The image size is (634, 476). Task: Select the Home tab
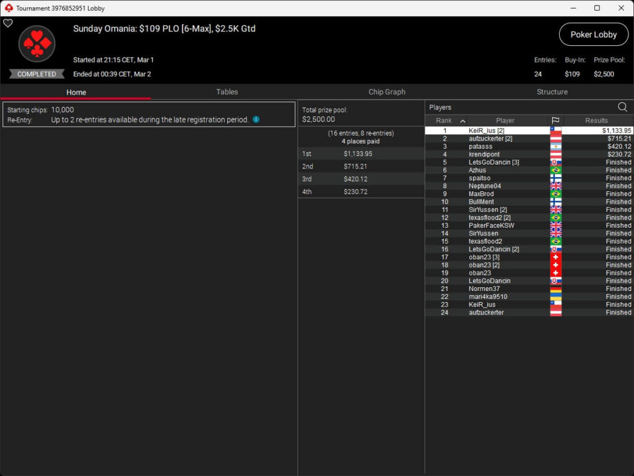pos(76,92)
